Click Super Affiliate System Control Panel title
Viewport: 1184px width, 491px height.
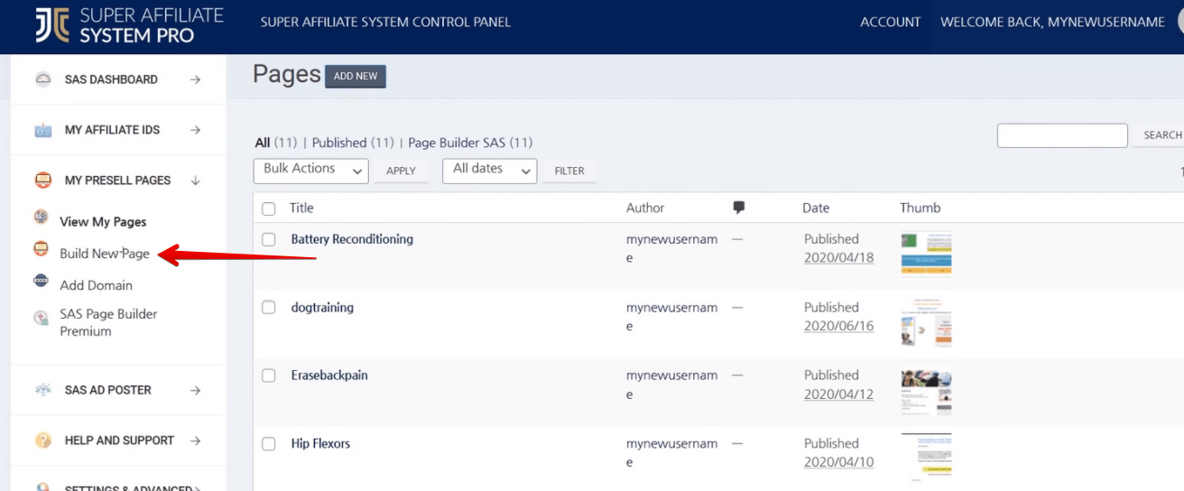pos(385,22)
